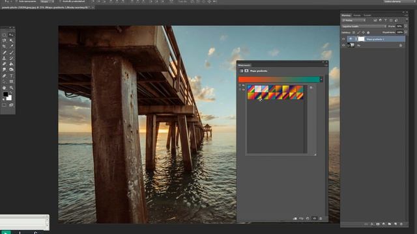Image resolution: width=417 pixels, height=234 pixels.
Task: Filter layers by pixel layers
Action: pos(375,20)
